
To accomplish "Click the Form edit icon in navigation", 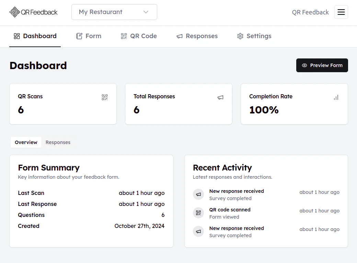I will point(79,36).
